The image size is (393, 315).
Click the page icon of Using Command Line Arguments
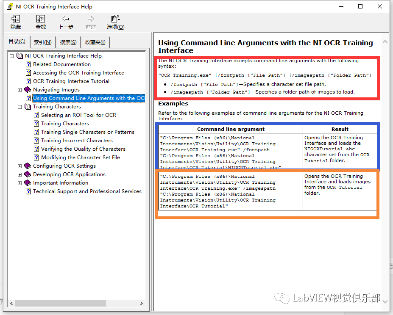[28, 98]
